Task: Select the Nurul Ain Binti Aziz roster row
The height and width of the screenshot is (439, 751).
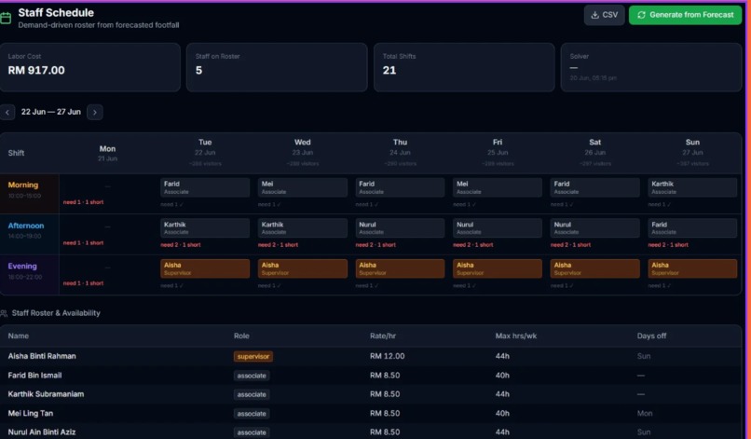Action: pos(371,432)
